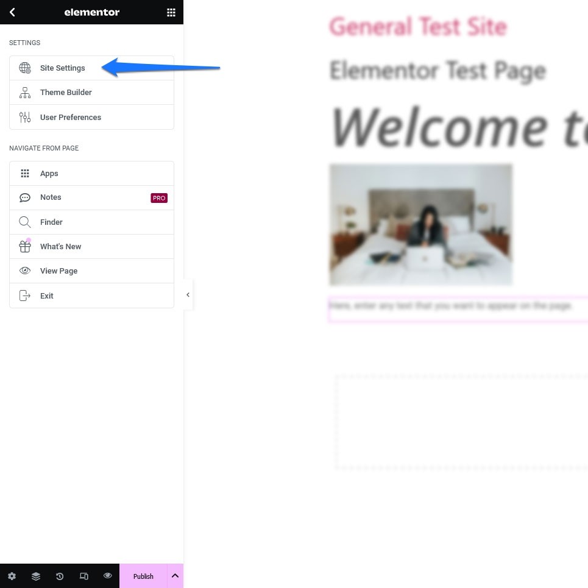The width and height of the screenshot is (588, 588).
Task: Click the preview eye icon in footer
Action: tap(107, 576)
